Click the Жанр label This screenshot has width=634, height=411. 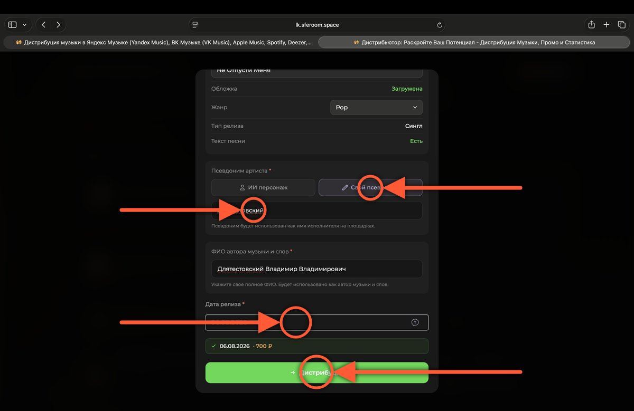coord(219,107)
